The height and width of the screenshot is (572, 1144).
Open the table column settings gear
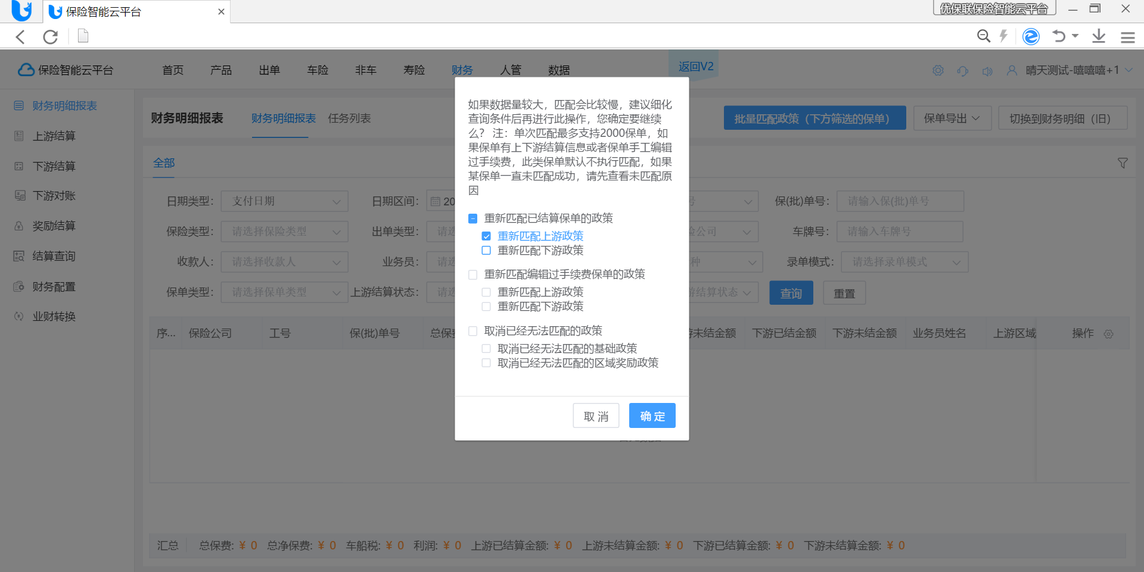[1108, 334]
